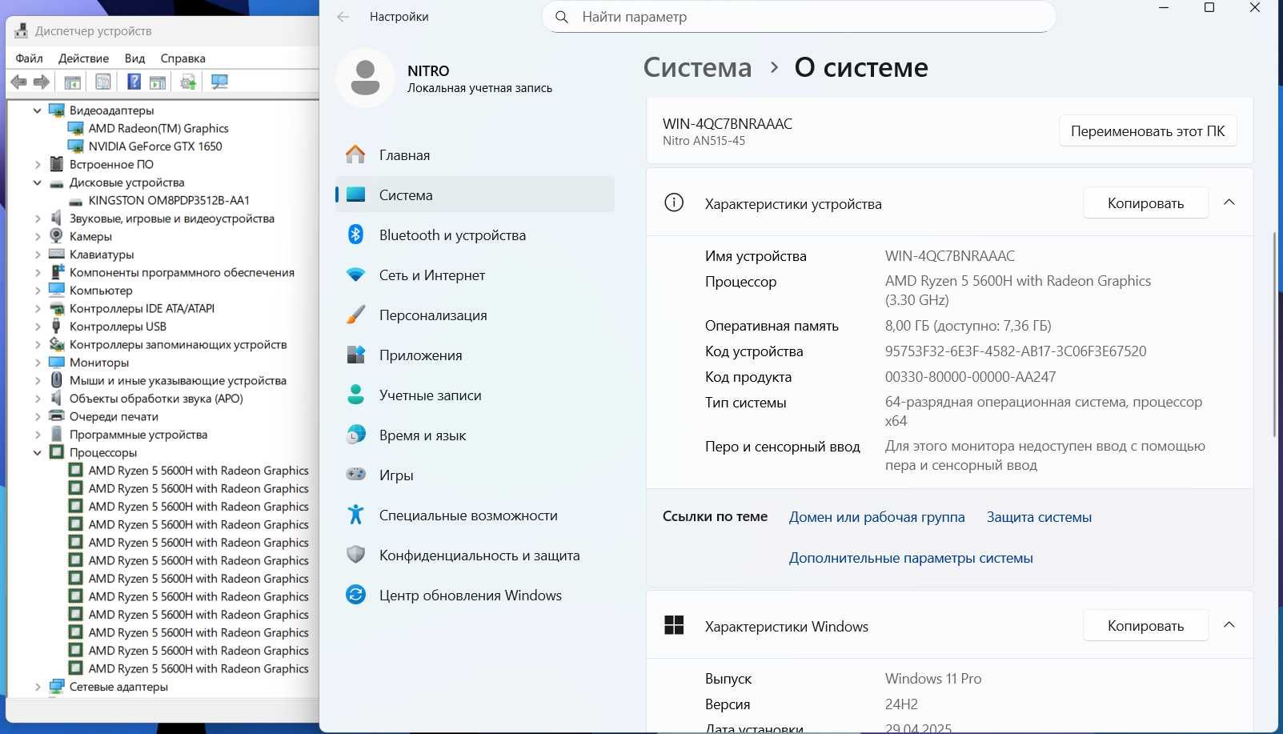Click info icon beside Характеристики устройства
The image size is (1283, 734).
point(674,203)
